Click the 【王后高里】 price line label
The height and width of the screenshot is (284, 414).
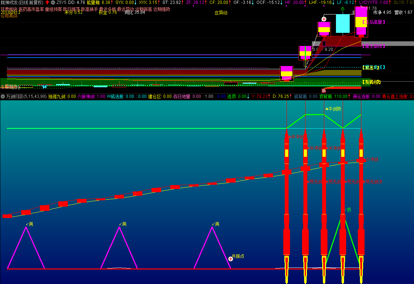[373, 22]
